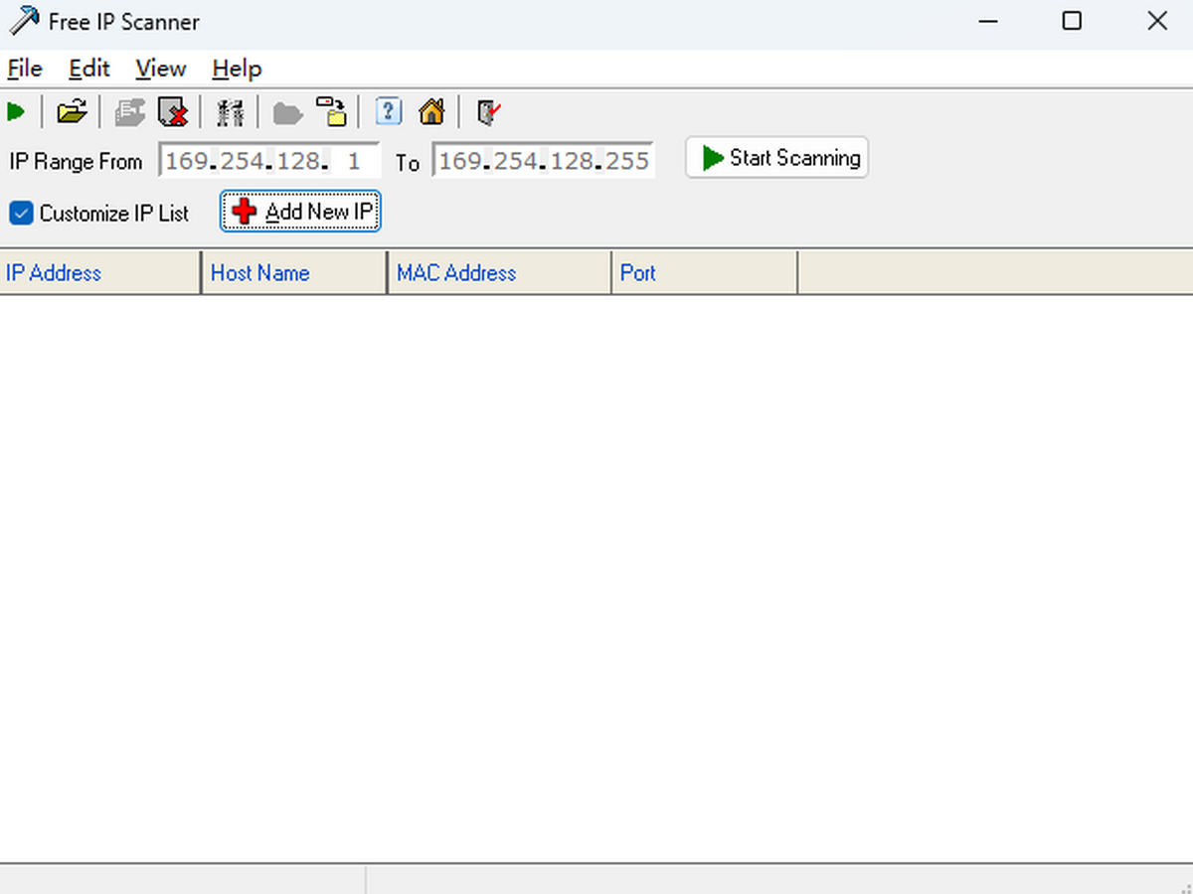Open the View menu
Image resolution: width=1193 pixels, height=894 pixels.
click(x=161, y=69)
